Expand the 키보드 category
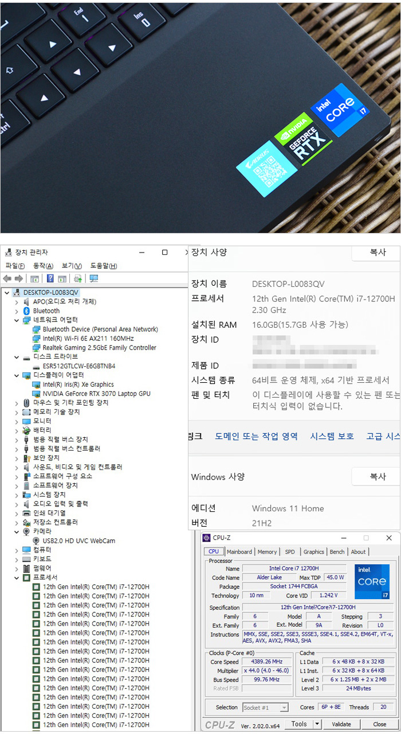The height and width of the screenshot is (734, 401). click(x=16, y=558)
